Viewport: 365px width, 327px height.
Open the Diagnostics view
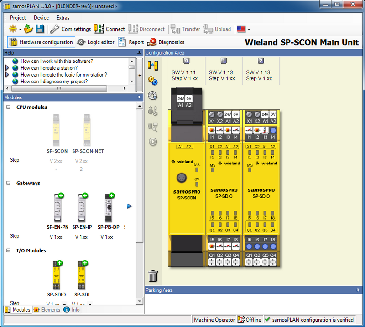pos(166,42)
